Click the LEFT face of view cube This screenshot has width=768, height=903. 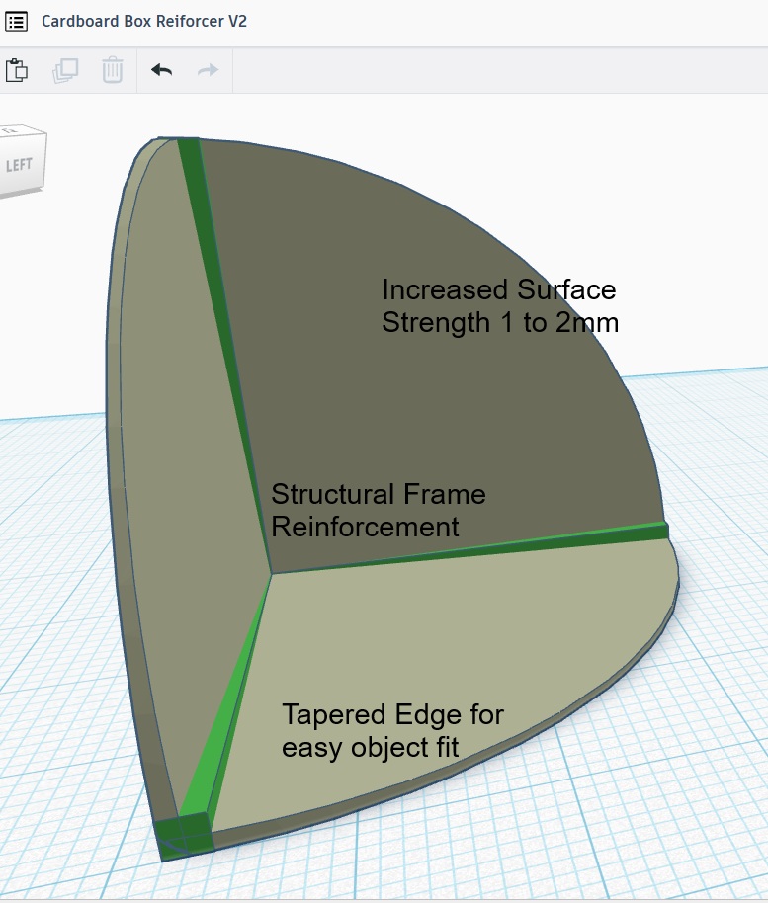coord(20,165)
